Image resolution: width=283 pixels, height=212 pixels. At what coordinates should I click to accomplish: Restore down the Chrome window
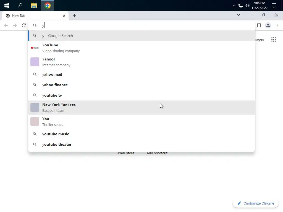[x=264, y=15]
